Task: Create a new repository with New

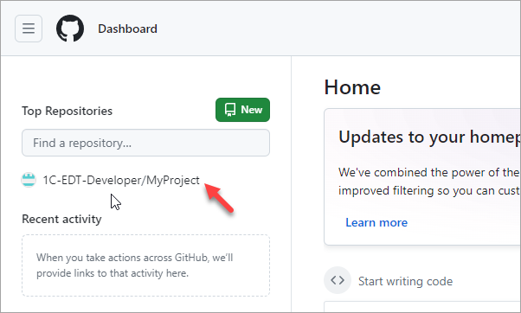Action: (x=242, y=110)
